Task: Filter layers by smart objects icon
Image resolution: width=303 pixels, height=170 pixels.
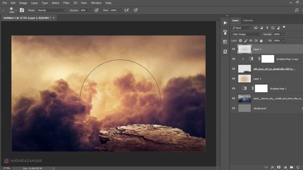Action: point(278,28)
